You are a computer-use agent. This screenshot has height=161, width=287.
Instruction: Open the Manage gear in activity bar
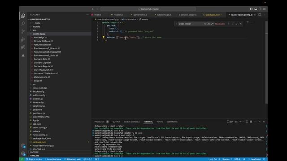click(23, 153)
